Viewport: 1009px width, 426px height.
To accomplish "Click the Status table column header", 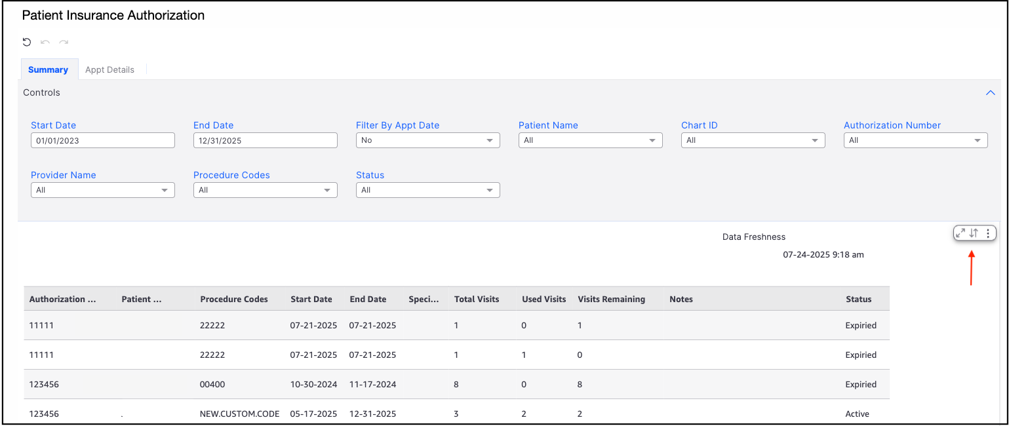I will [858, 299].
